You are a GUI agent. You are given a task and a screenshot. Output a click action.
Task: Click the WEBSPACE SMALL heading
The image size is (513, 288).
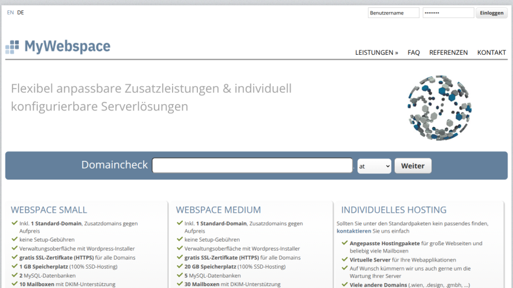tap(49, 210)
